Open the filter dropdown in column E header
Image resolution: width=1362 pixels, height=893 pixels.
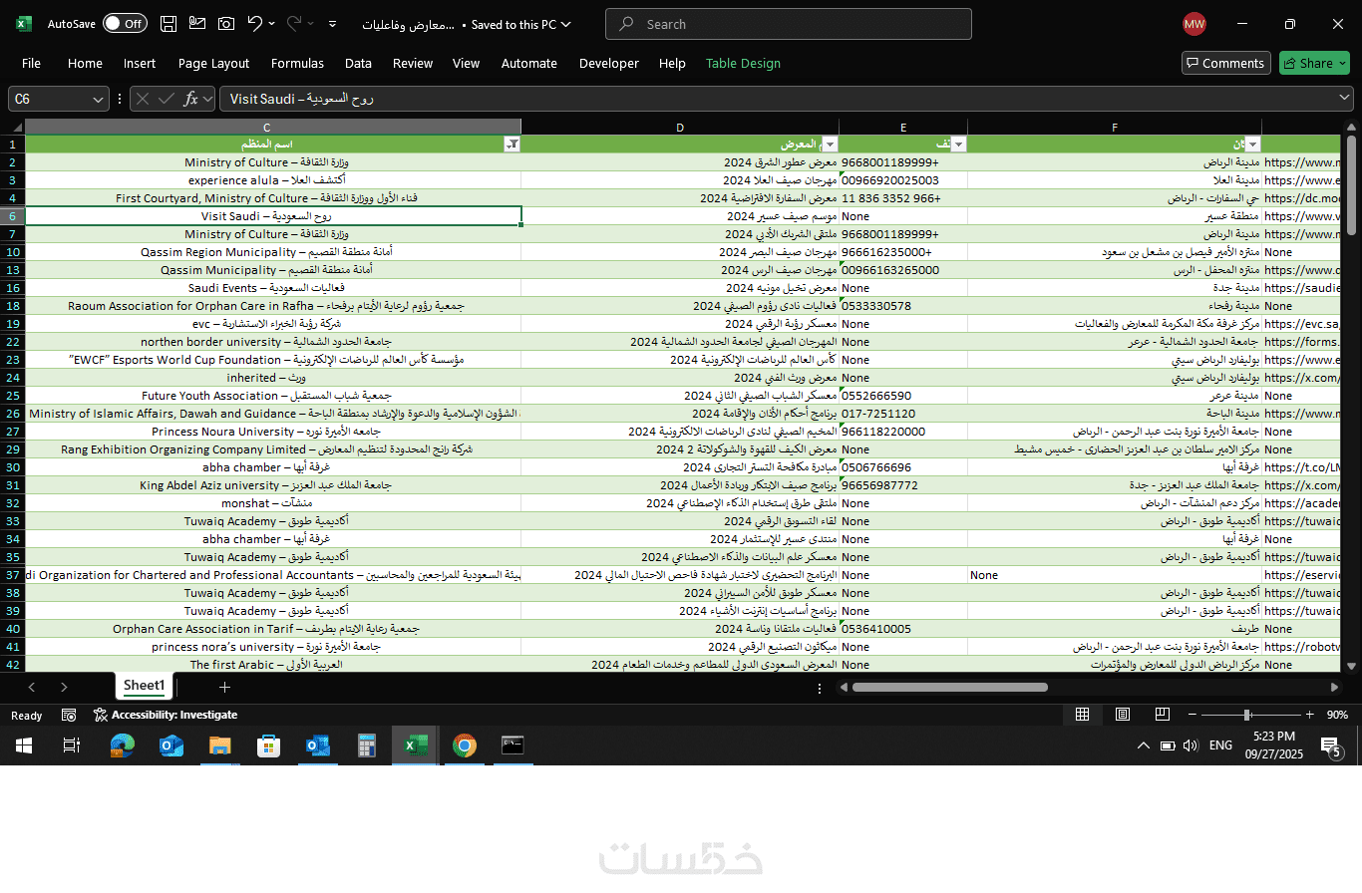pos(958,144)
